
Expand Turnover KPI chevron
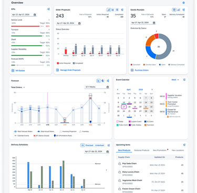49,30
